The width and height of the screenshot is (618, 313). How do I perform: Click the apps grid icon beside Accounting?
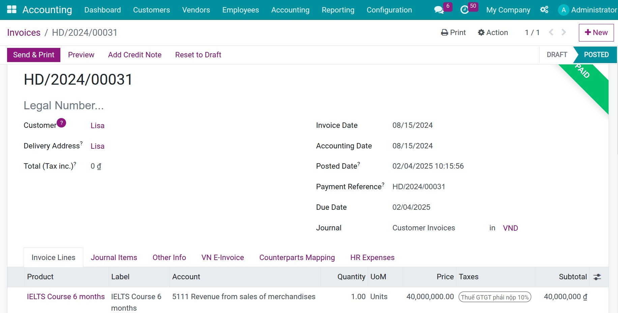[11, 9]
